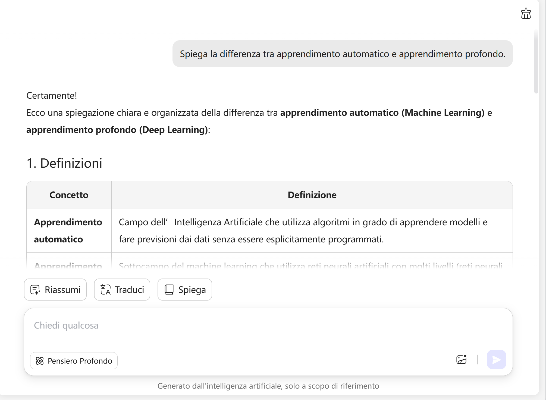Click the user message bubble about apprendimento

click(342, 54)
